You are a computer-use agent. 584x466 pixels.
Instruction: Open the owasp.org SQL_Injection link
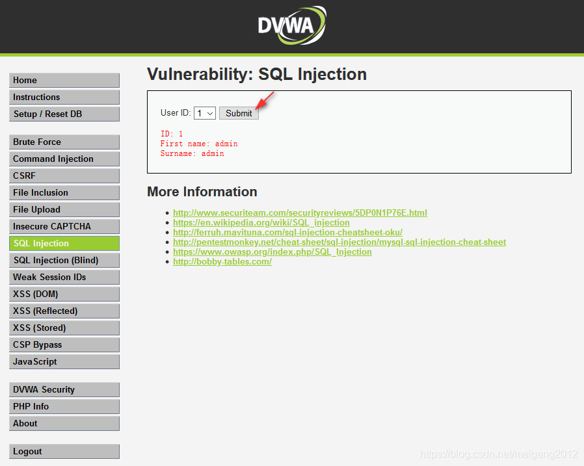tap(272, 252)
